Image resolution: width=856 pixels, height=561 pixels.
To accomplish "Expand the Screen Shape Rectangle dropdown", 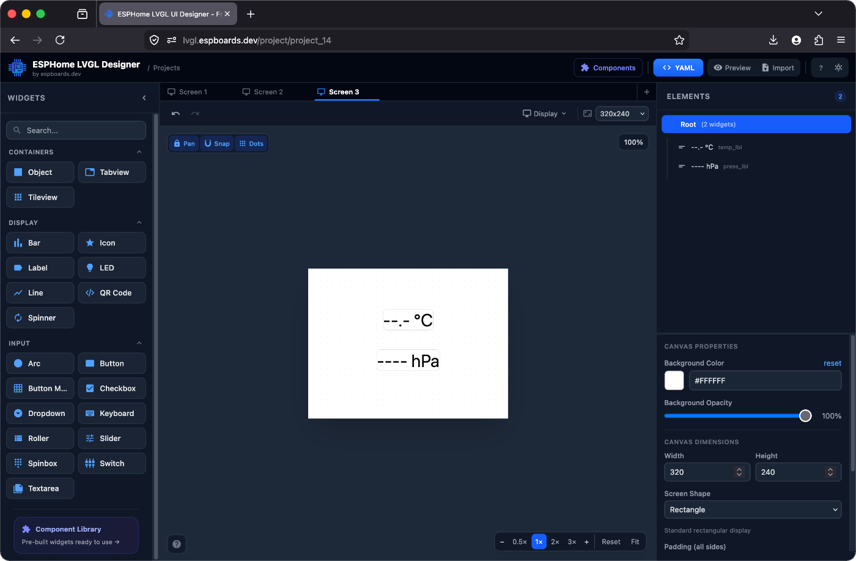I will pyautogui.click(x=753, y=510).
